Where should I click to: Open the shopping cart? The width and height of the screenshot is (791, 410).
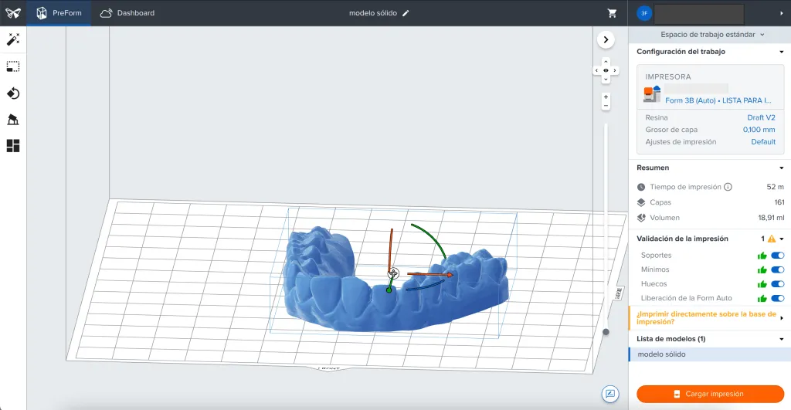tap(612, 13)
